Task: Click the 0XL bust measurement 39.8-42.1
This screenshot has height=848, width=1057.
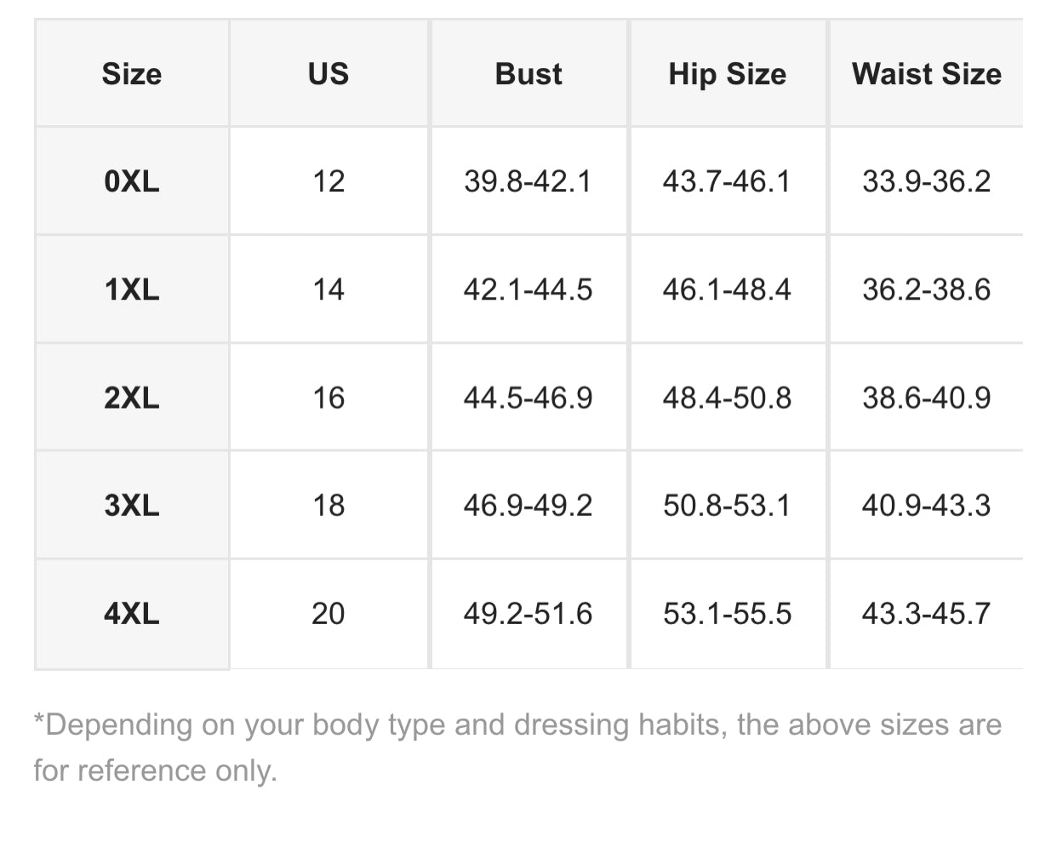Action: point(528,181)
